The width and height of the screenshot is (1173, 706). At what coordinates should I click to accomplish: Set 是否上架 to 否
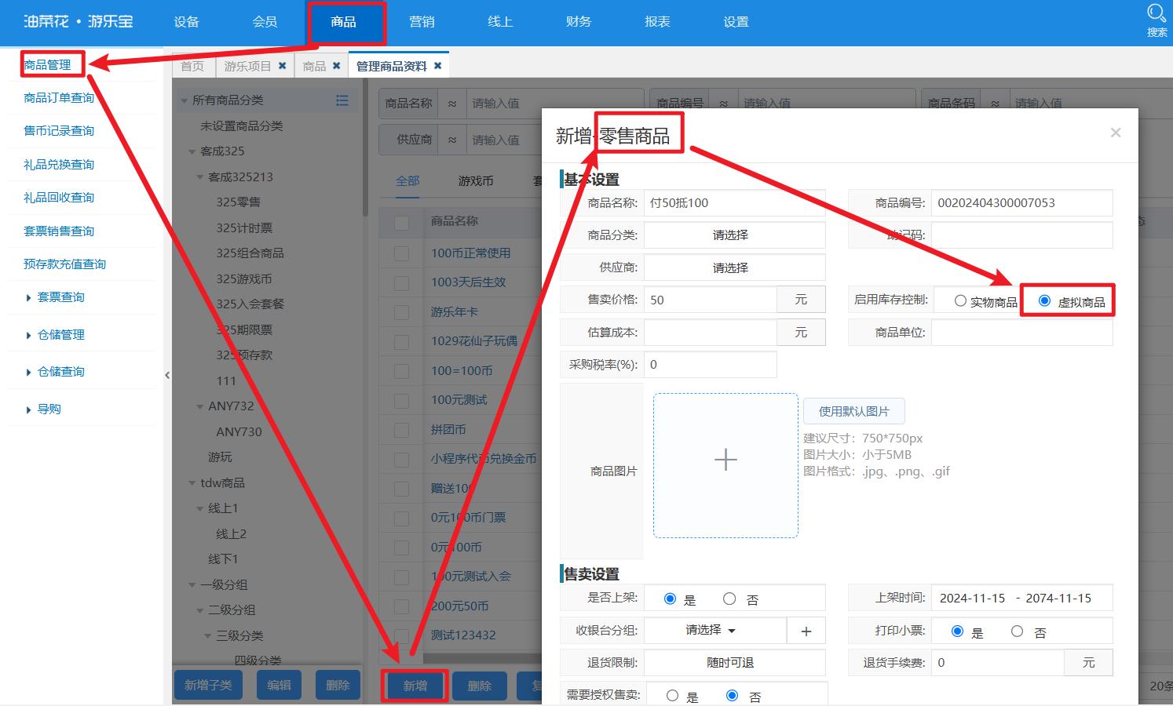(729, 599)
